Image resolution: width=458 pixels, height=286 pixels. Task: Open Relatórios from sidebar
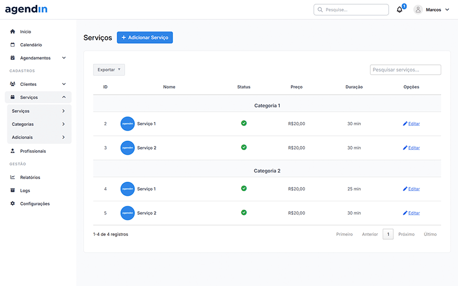point(30,177)
